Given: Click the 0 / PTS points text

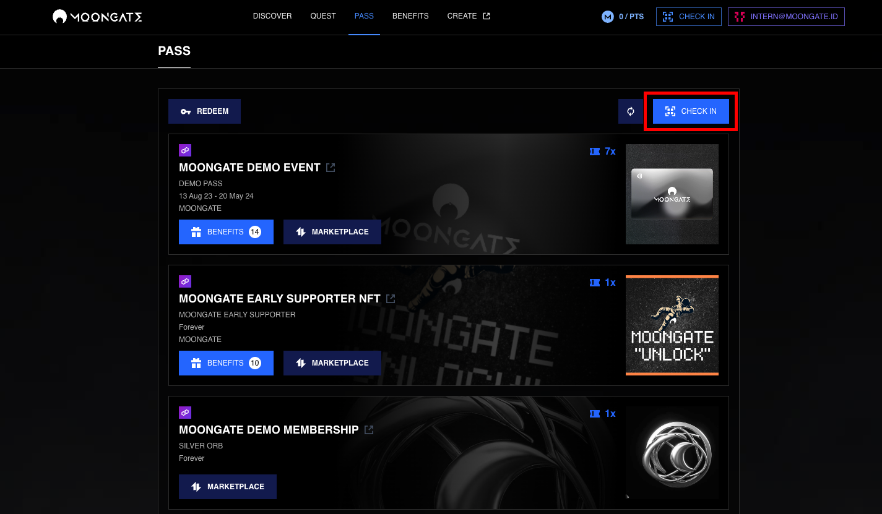Looking at the screenshot, I should (631, 17).
